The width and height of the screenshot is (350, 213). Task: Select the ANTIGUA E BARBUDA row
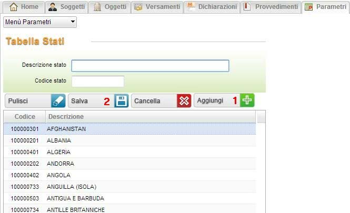coord(129,198)
